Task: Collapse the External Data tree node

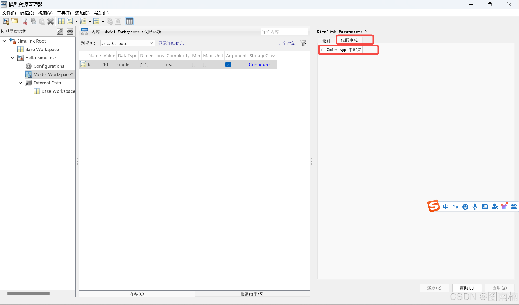Action: click(x=21, y=83)
